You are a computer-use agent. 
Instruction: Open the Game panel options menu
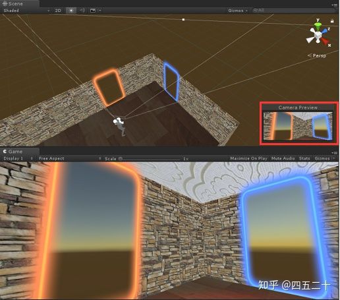335,152
